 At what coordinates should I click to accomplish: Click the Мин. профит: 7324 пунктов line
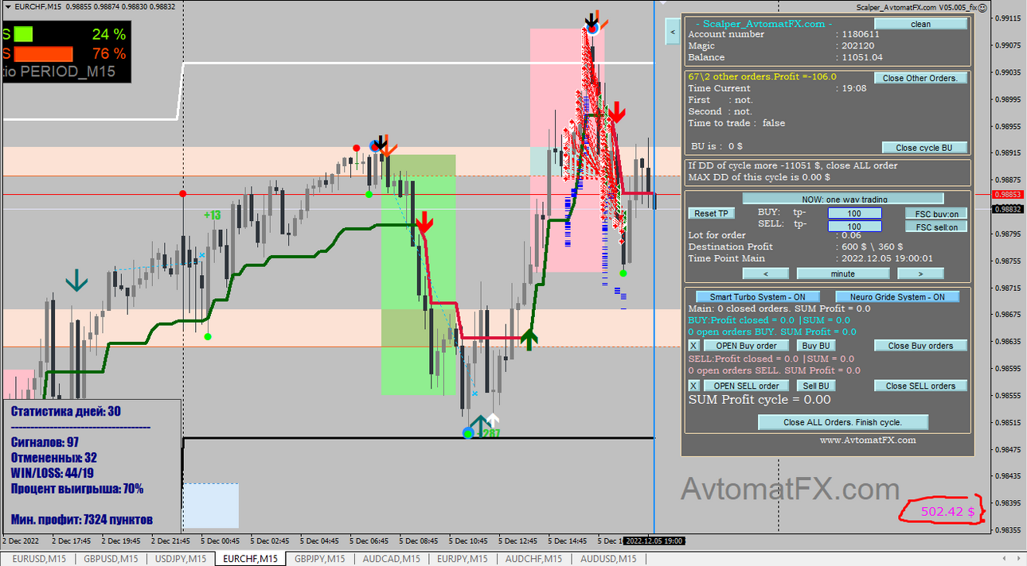tap(82, 520)
